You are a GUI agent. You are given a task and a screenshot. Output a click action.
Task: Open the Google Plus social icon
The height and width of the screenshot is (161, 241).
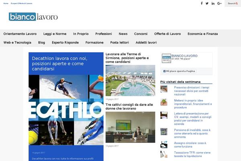click(219, 3)
